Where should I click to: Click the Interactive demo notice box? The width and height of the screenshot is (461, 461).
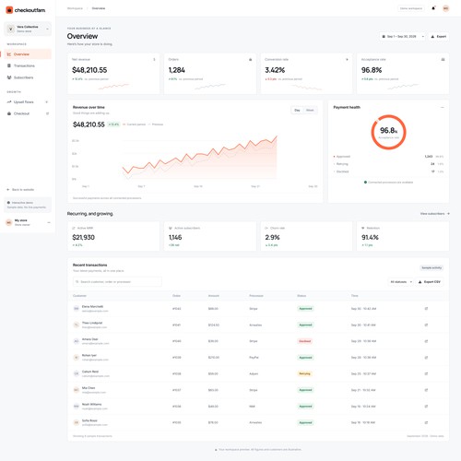(x=28, y=205)
